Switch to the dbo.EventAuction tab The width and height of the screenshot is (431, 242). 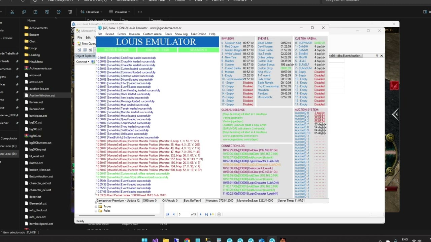coord(345,56)
